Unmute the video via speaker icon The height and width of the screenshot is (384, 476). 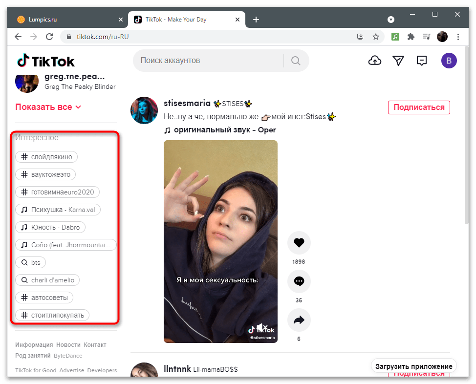(x=261, y=327)
